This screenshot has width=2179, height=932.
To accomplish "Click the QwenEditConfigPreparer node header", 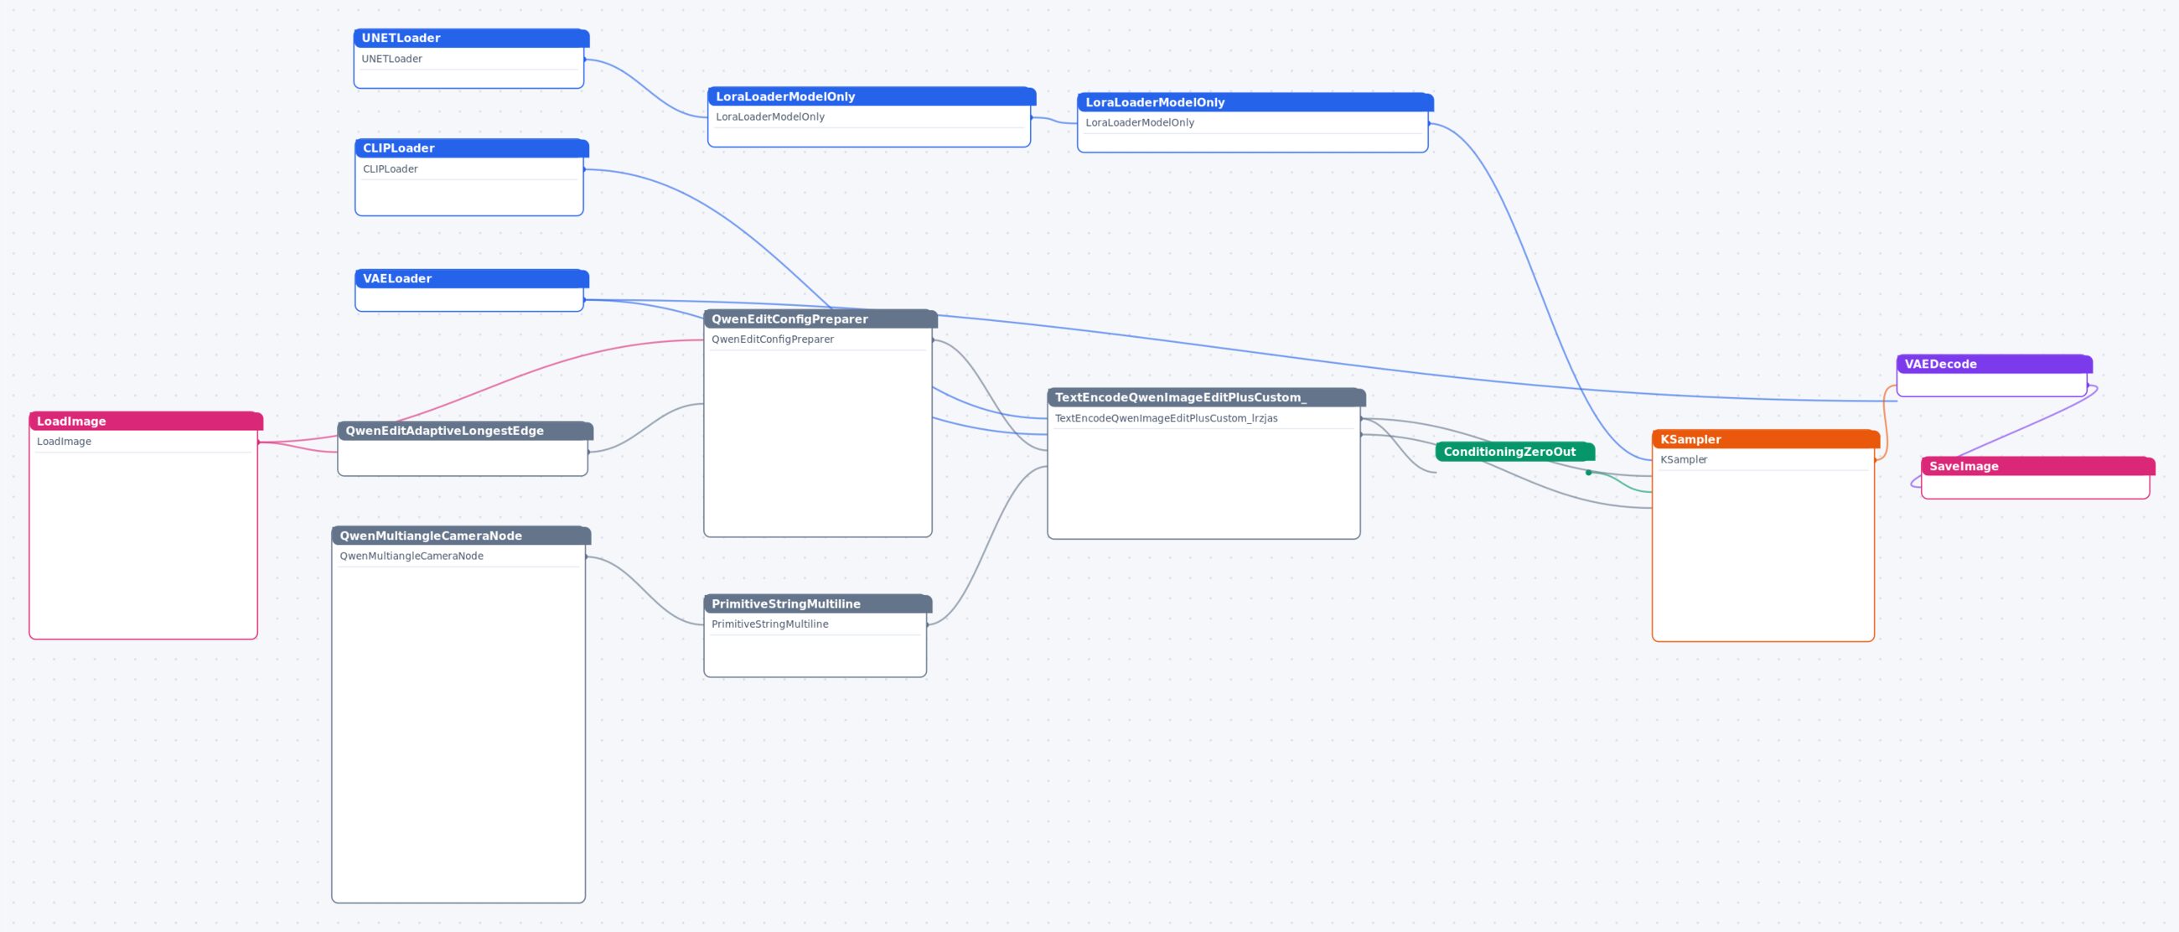I will click(x=820, y=318).
